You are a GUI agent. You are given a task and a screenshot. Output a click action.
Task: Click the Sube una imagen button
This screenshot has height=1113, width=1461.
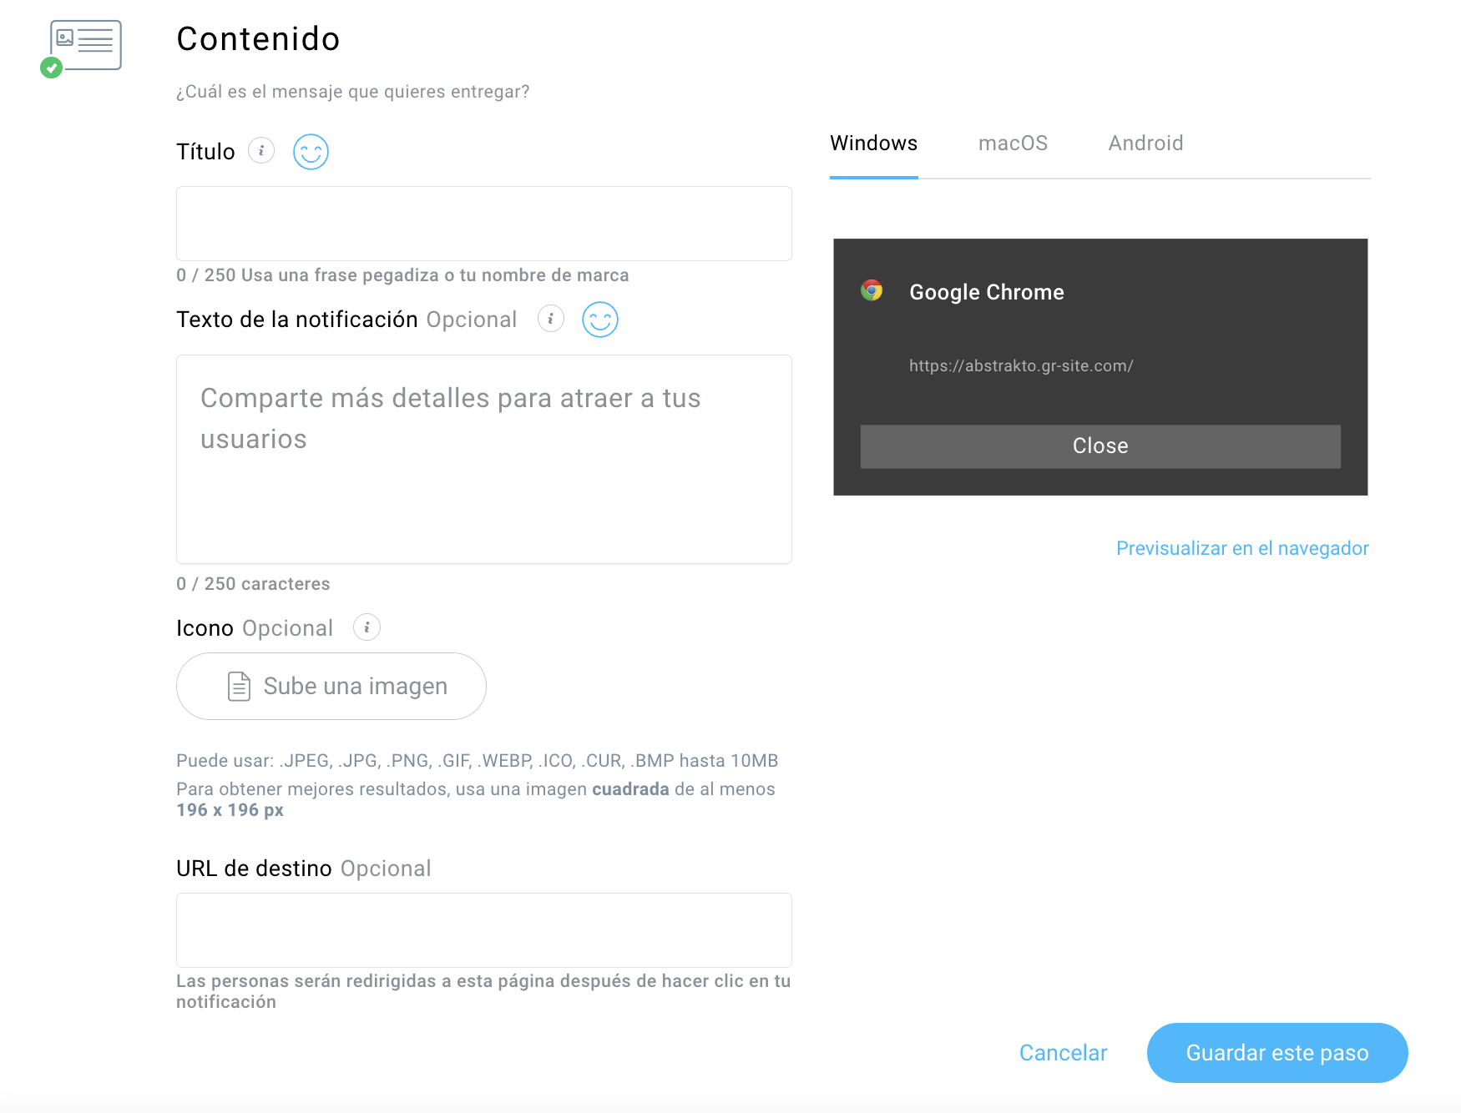coord(331,686)
